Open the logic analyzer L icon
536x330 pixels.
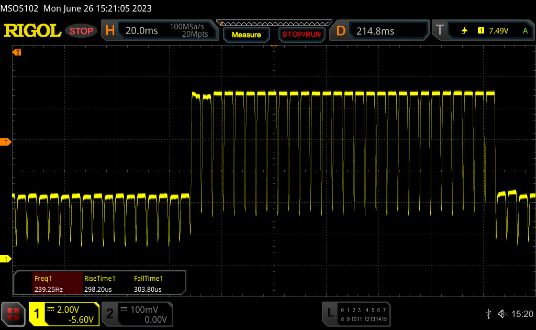coord(330,313)
